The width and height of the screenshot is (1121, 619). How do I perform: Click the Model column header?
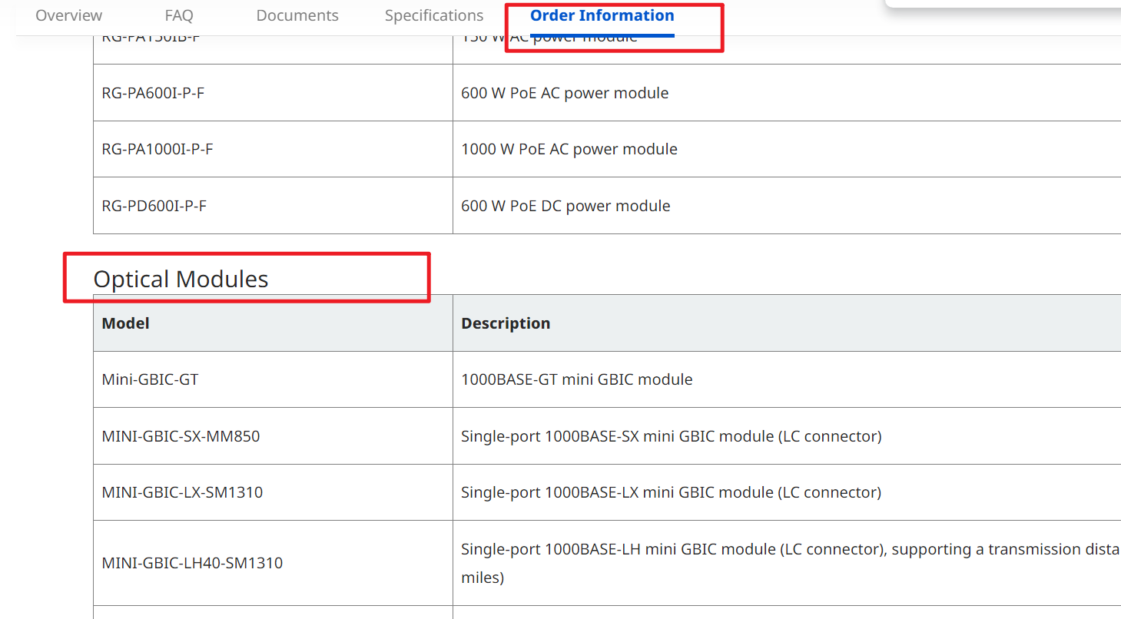point(125,323)
